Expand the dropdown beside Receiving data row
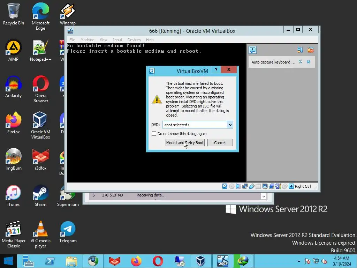The width and height of the screenshot is (357, 268). pos(264,196)
